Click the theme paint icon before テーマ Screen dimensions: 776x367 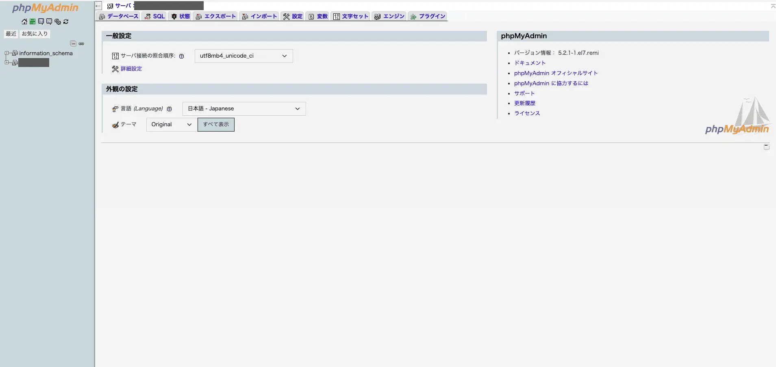coord(115,125)
